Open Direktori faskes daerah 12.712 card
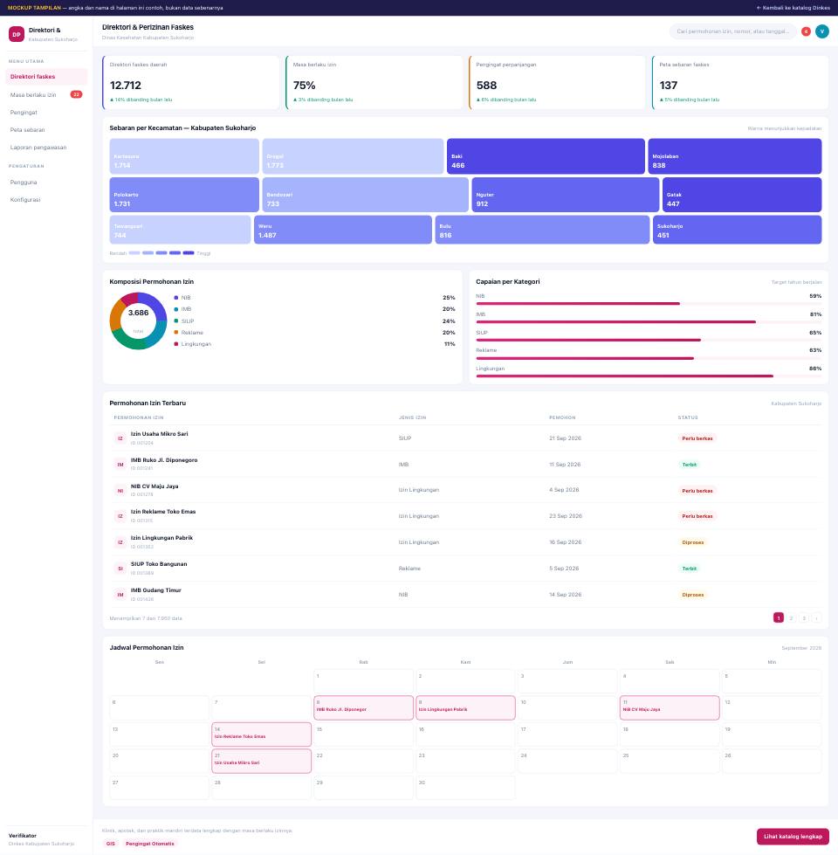838x855 pixels. (190, 82)
